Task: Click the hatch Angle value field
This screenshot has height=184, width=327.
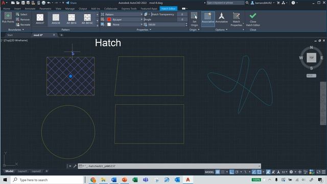Action: pos(182,19)
